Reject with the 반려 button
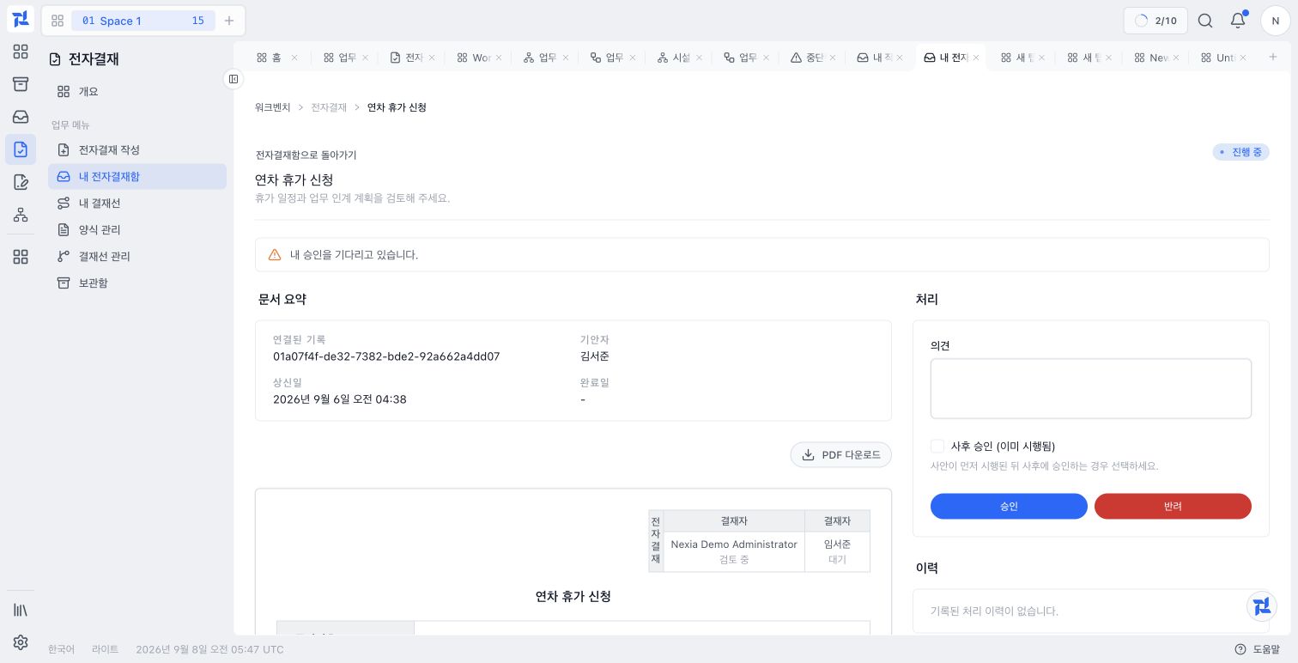Viewport: 1298px width, 663px height. pyautogui.click(x=1173, y=506)
